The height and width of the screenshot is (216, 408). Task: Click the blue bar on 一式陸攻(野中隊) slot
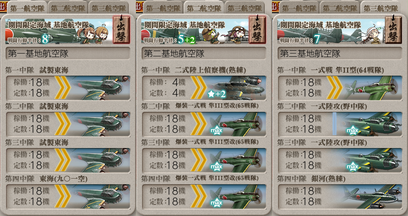335,124
